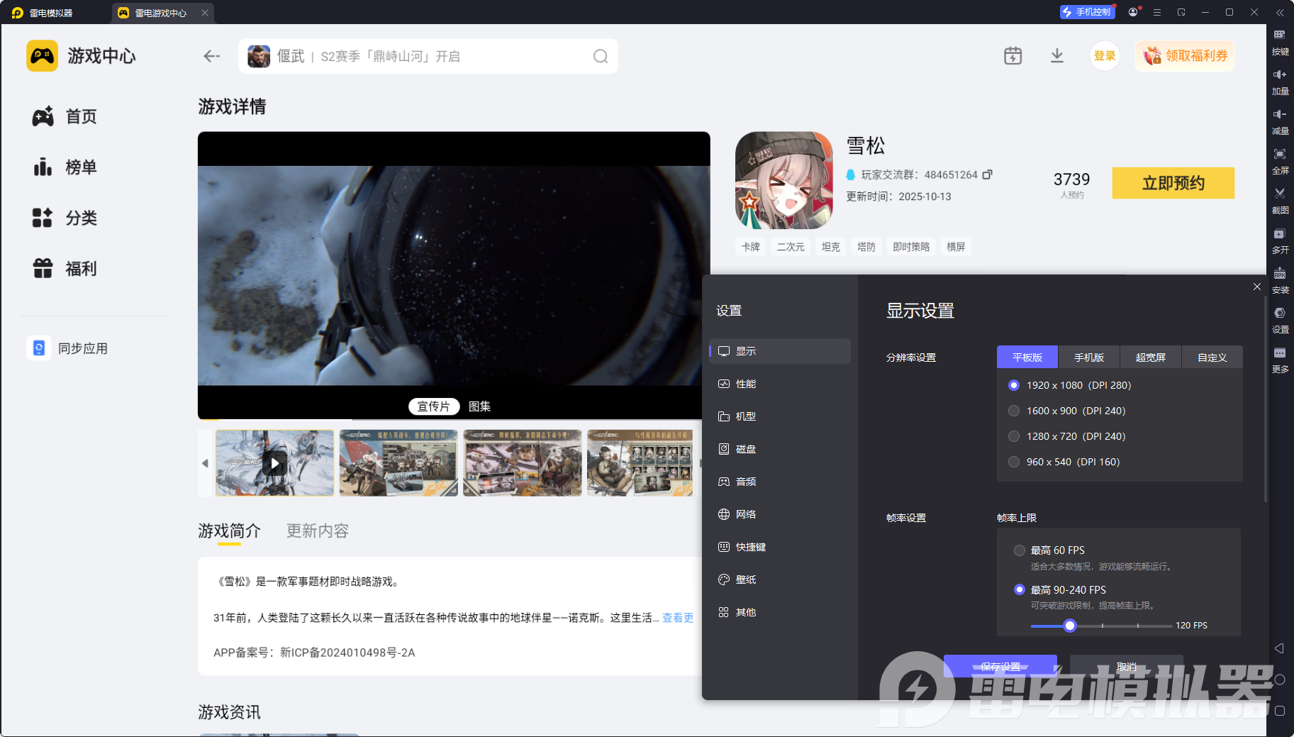
Task: Open the hamburger menu at top right
Action: [1158, 12]
